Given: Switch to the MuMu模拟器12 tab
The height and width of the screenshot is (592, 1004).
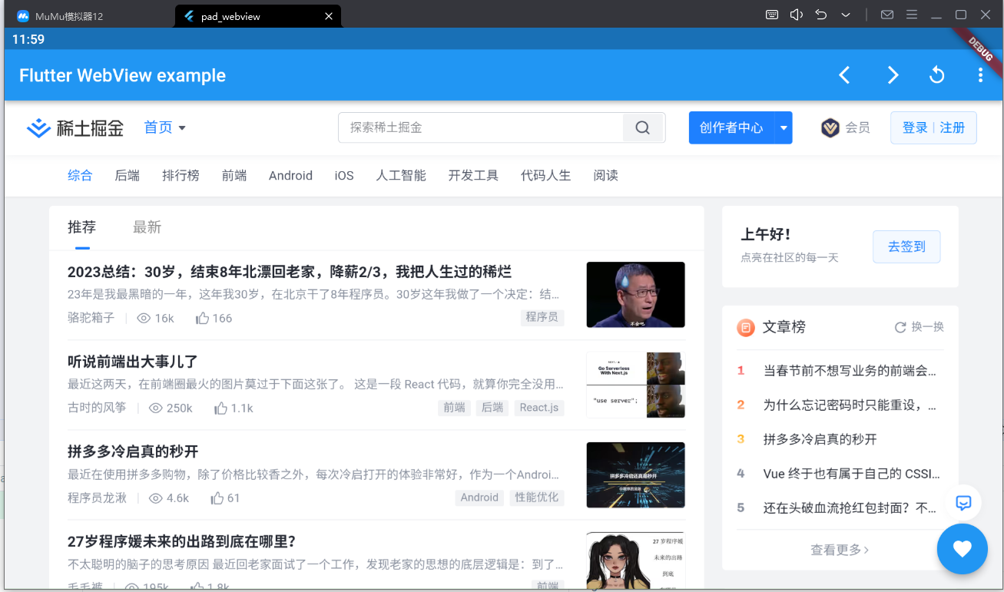Looking at the screenshot, I should click(60, 16).
